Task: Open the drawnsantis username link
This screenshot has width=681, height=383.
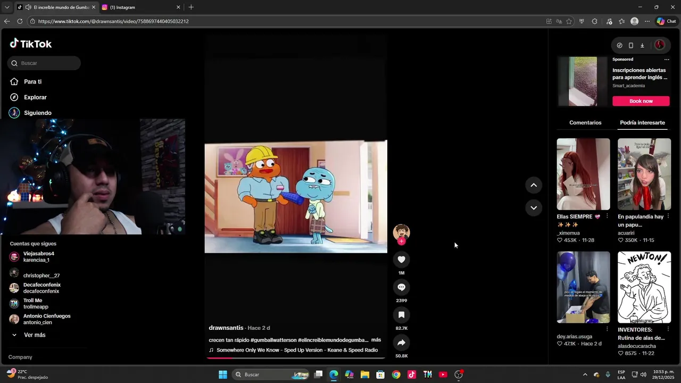Action: point(226,328)
